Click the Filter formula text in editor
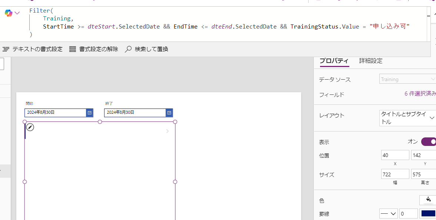Viewport: 436px width, 220px height. click(x=41, y=11)
